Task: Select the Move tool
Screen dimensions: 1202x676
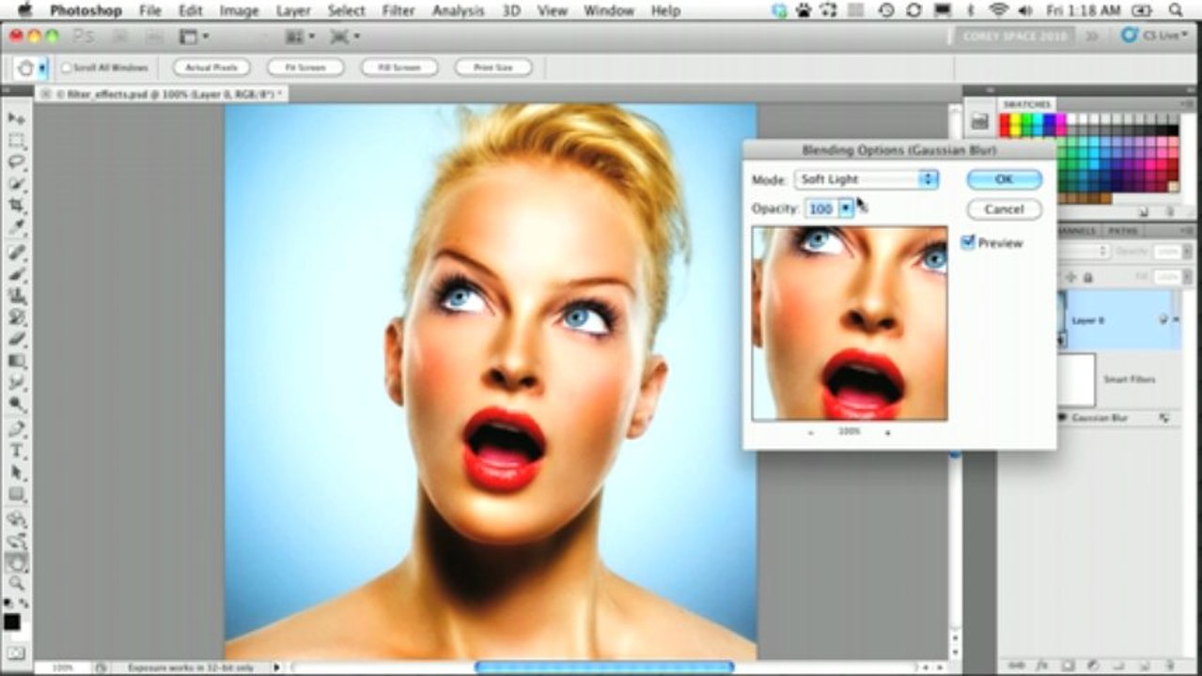Action: (x=16, y=119)
